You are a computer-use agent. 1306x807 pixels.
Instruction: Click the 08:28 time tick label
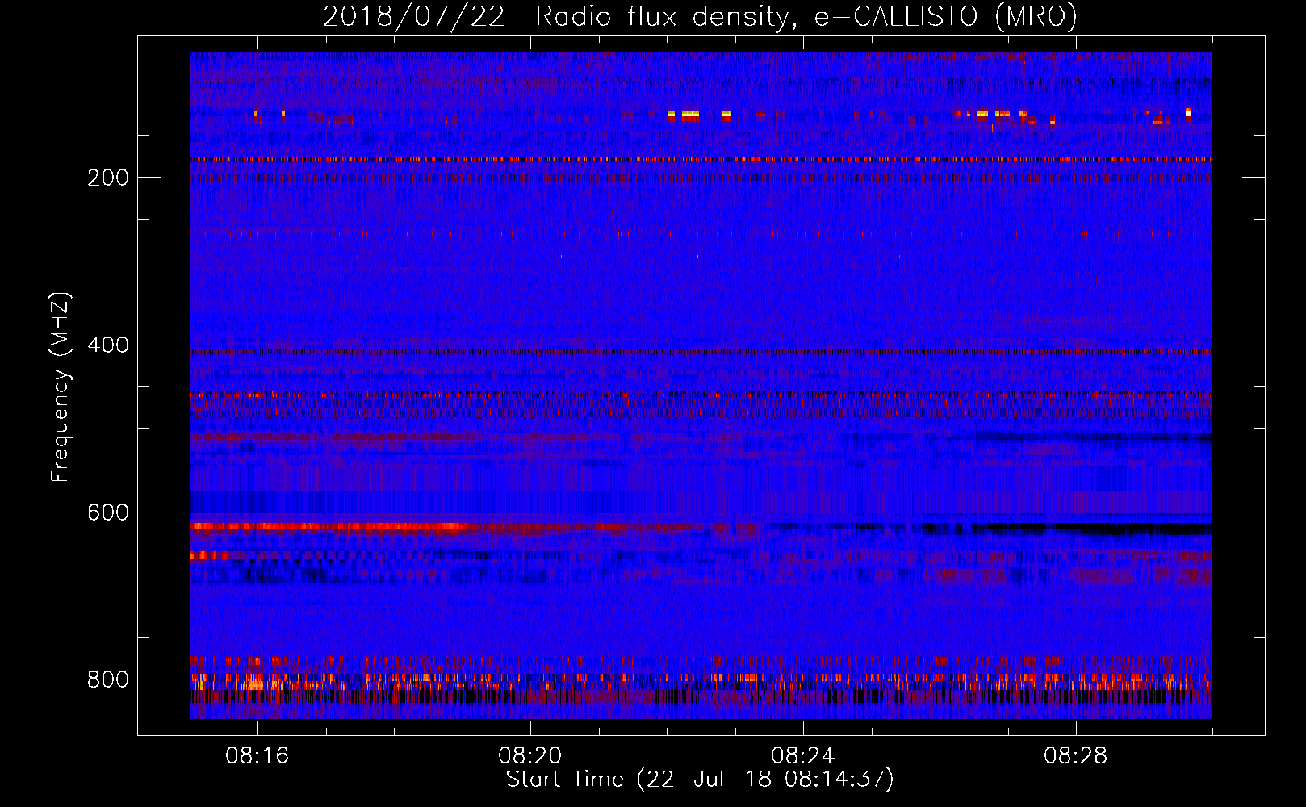(x=1076, y=756)
